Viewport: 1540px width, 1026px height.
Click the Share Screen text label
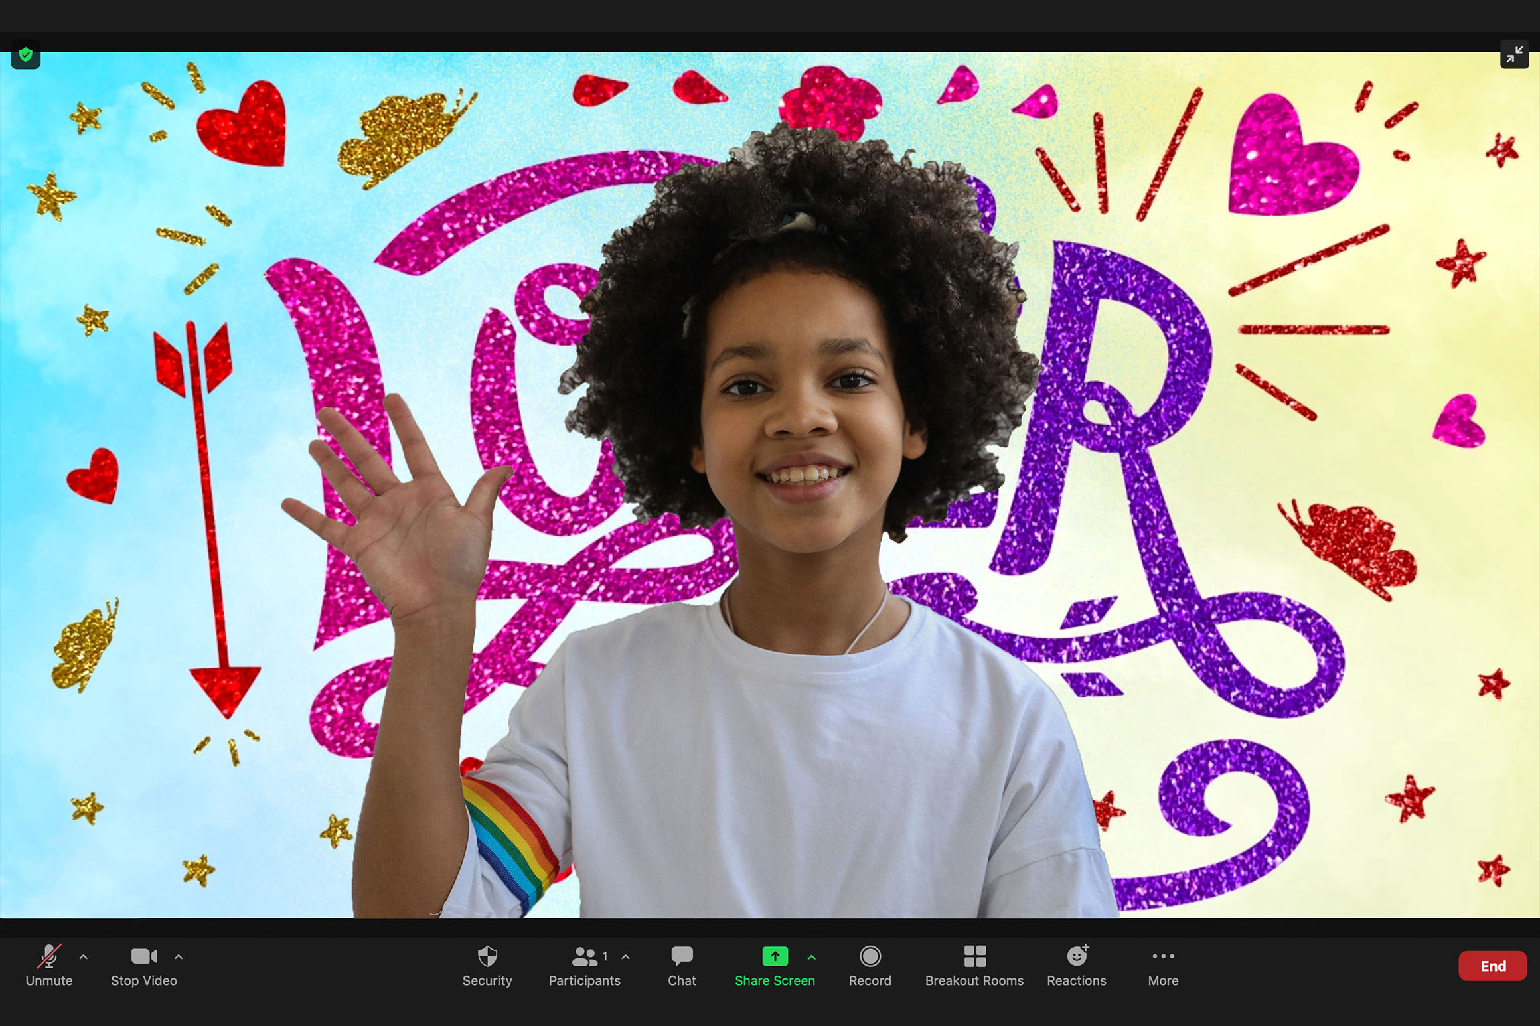(x=775, y=981)
